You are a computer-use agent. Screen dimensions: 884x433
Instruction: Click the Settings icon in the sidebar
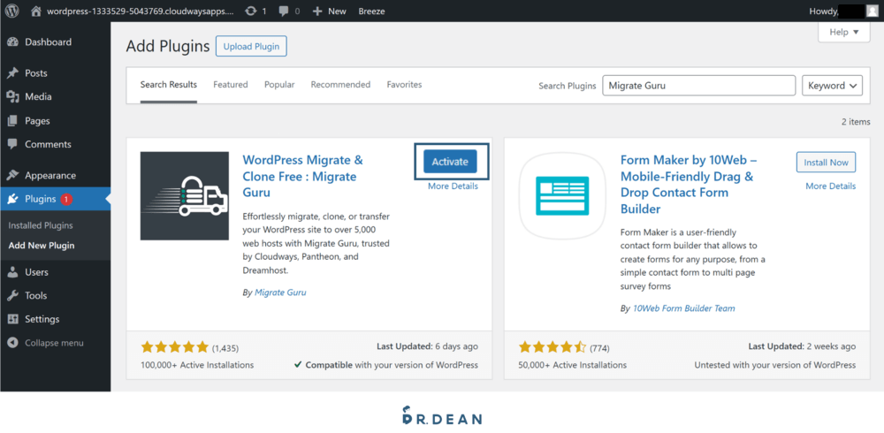13,319
